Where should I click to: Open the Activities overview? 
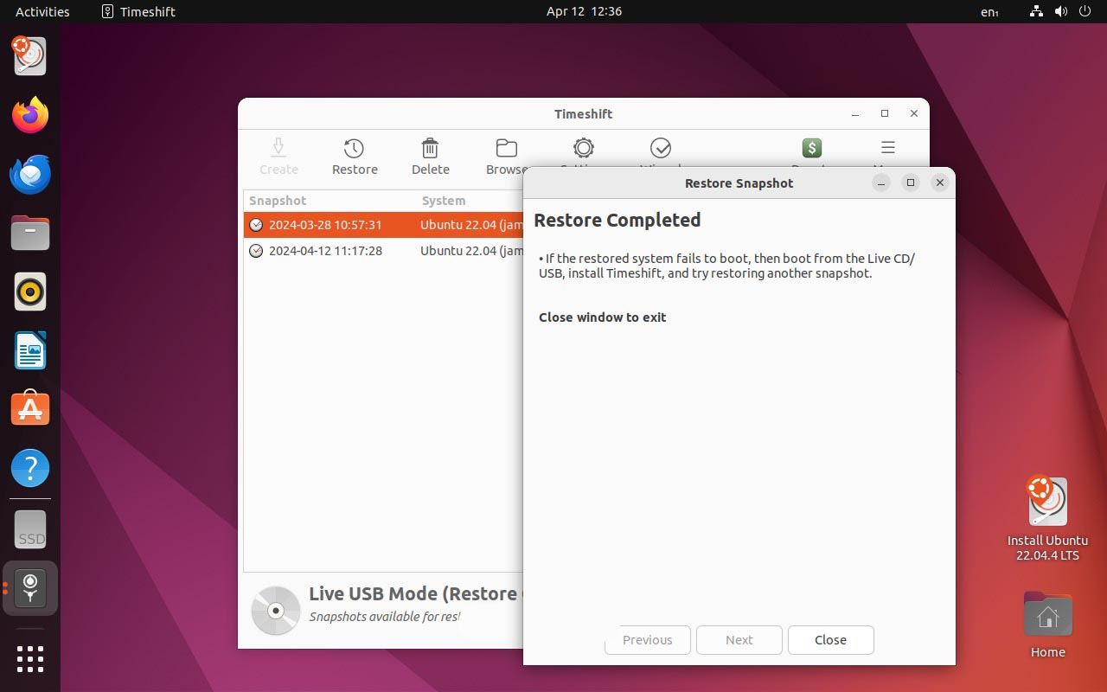pyautogui.click(x=42, y=11)
